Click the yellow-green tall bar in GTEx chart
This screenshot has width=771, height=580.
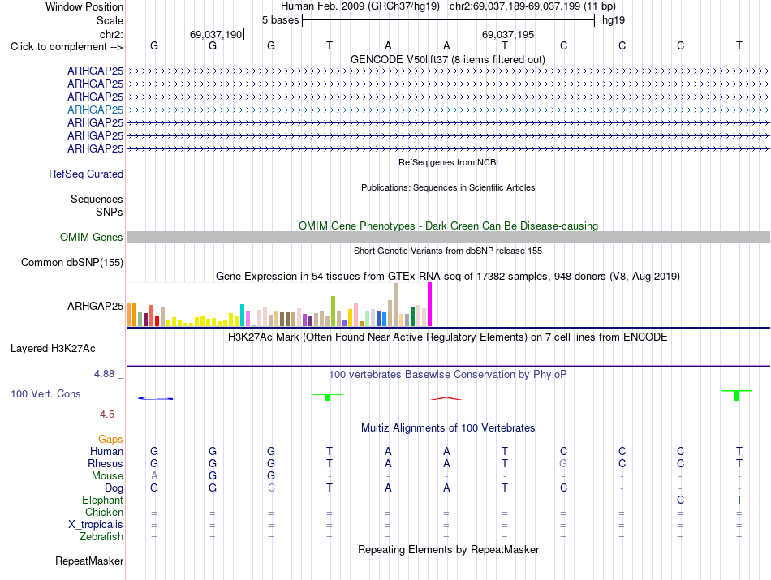pyautogui.click(x=333, y=311)
